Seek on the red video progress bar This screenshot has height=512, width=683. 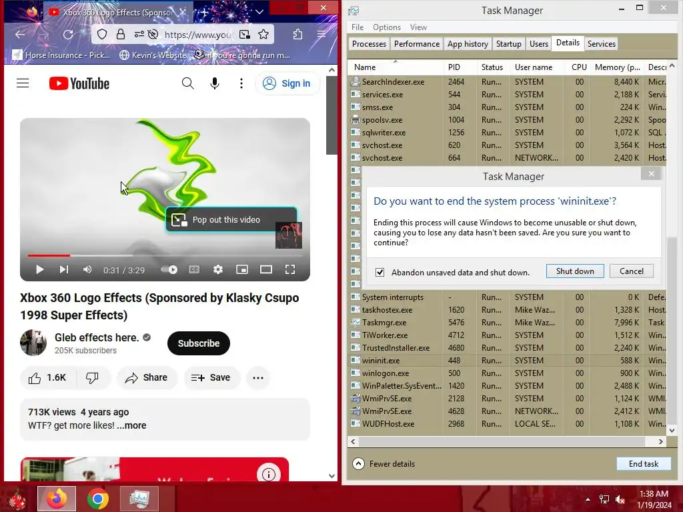165,255
